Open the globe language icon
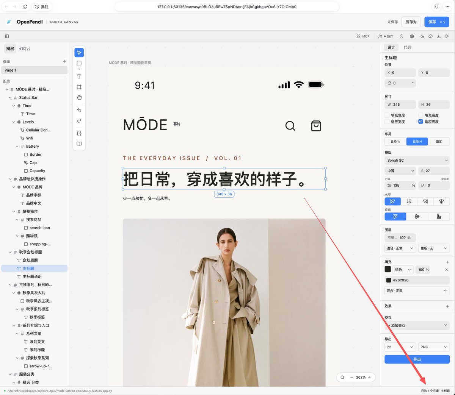This screenshot has height=395, width=455. tap(412, 36)
